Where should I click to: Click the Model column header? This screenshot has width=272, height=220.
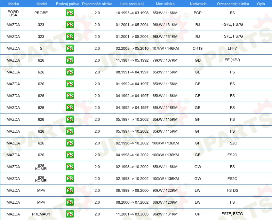[x=41, y=4]
